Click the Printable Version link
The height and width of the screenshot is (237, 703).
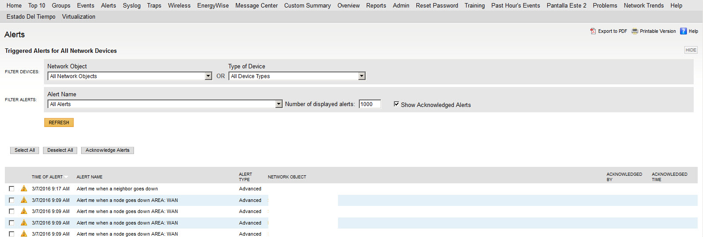[658, 31]
